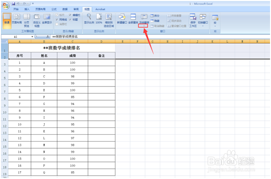Viewport: 271px width, 179px height.
Task: Click the fx insert function icon
Action: [x=48, y=36]
